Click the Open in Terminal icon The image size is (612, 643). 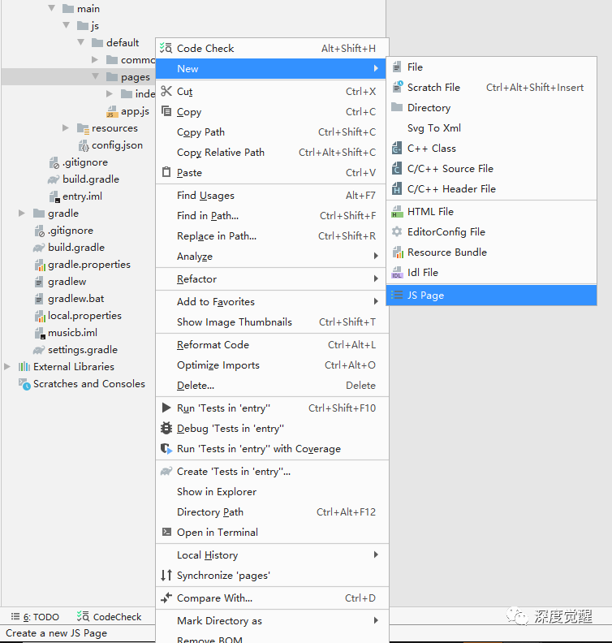[166, 532]
